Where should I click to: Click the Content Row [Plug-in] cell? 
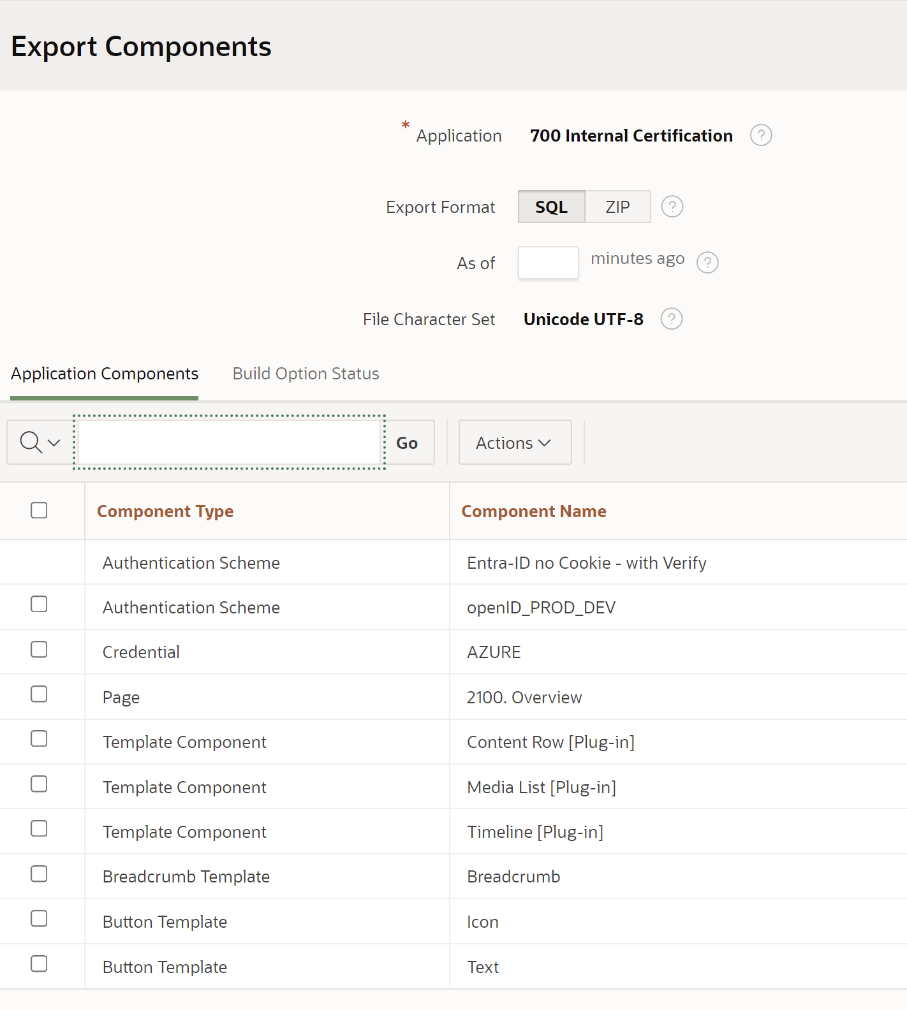coord(678,742)
